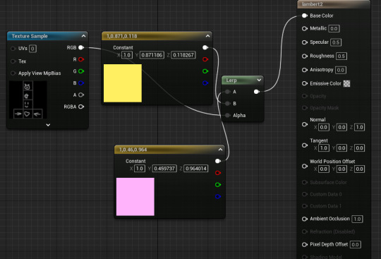Click the Tex input pin on Texture Sample

coord(13,61)
